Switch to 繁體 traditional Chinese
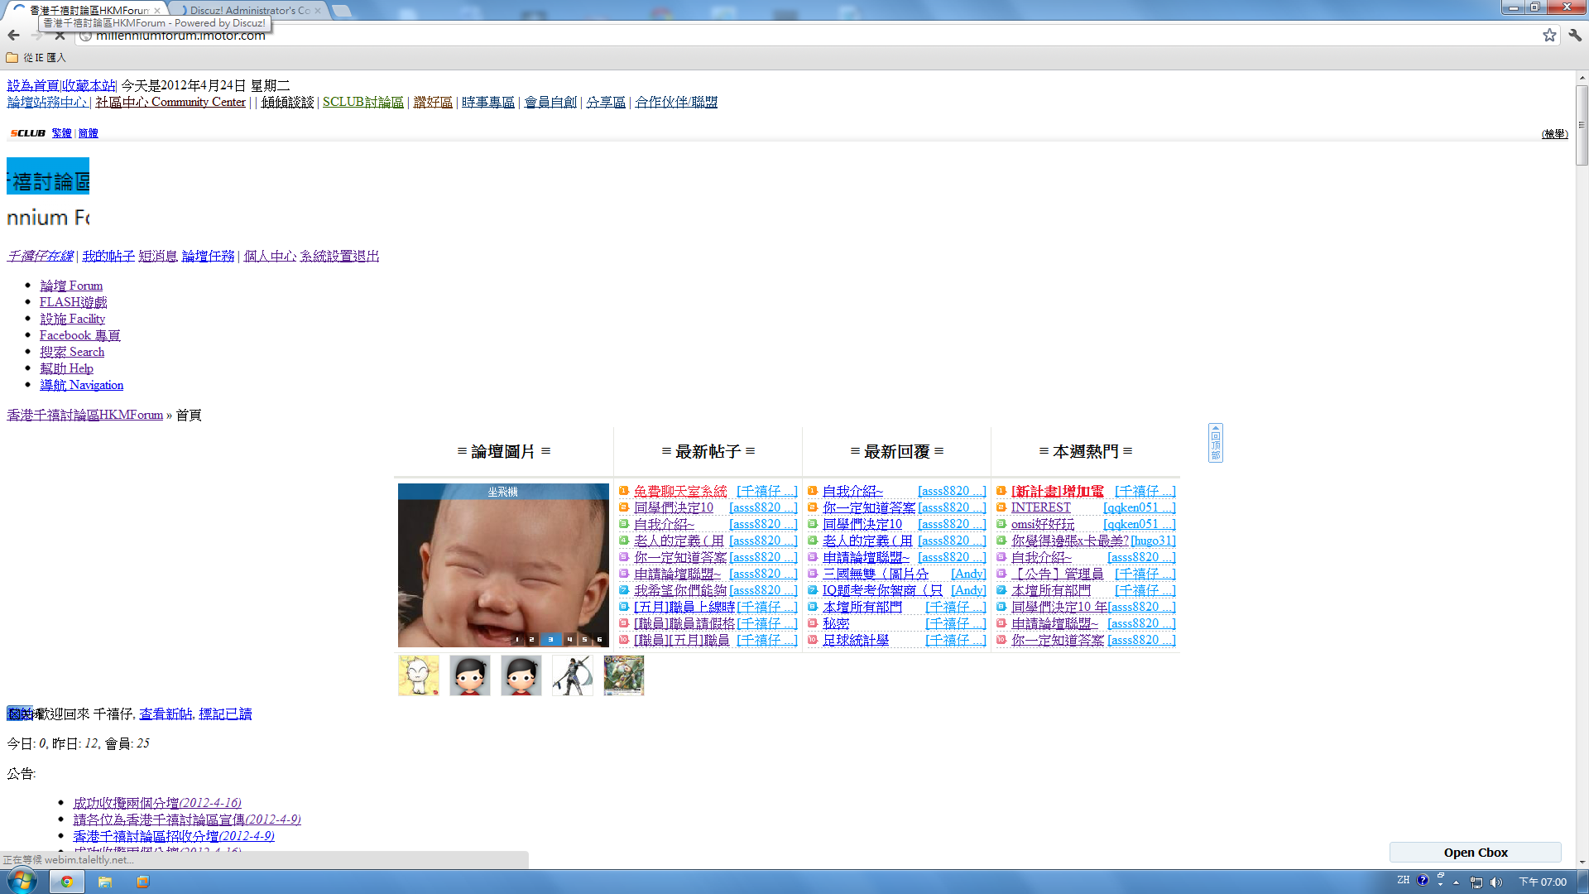 (61, 133)
